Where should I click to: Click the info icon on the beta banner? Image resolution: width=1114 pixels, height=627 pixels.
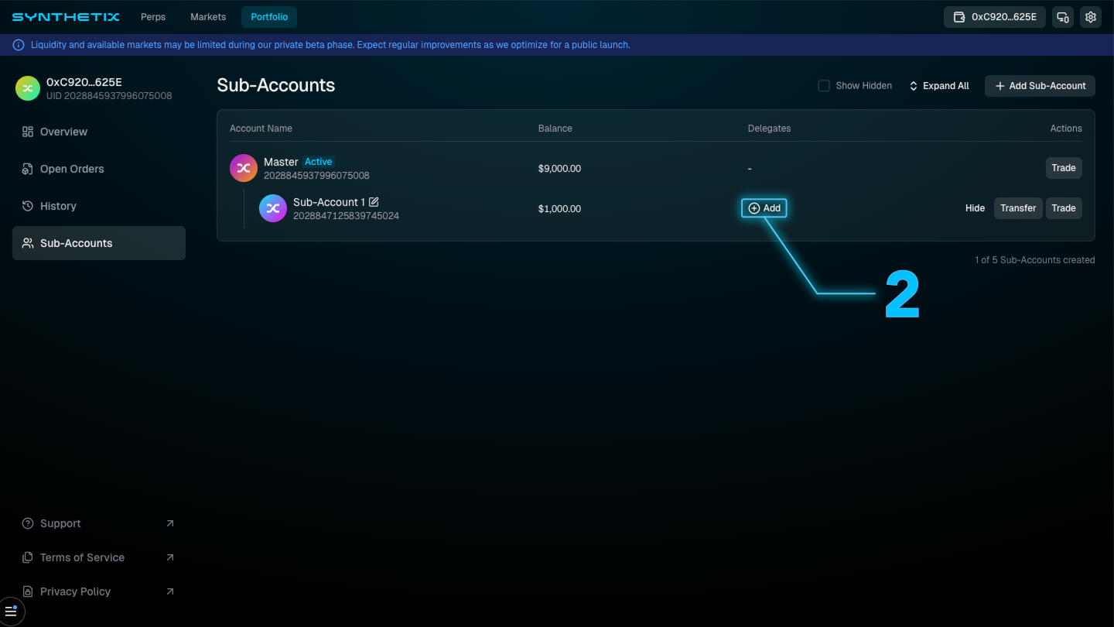click(17, 45)
